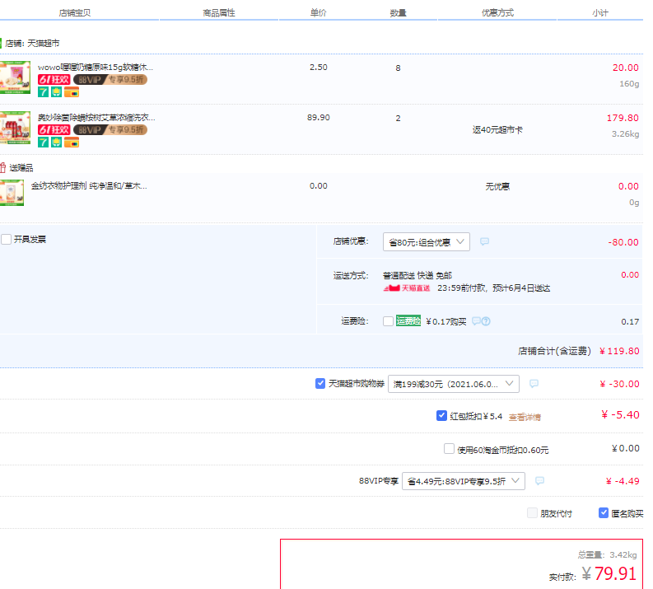Click the 89.90 unit price
Image resolution: width=653 pixels, height=589 pixels.
click(319, 118)
